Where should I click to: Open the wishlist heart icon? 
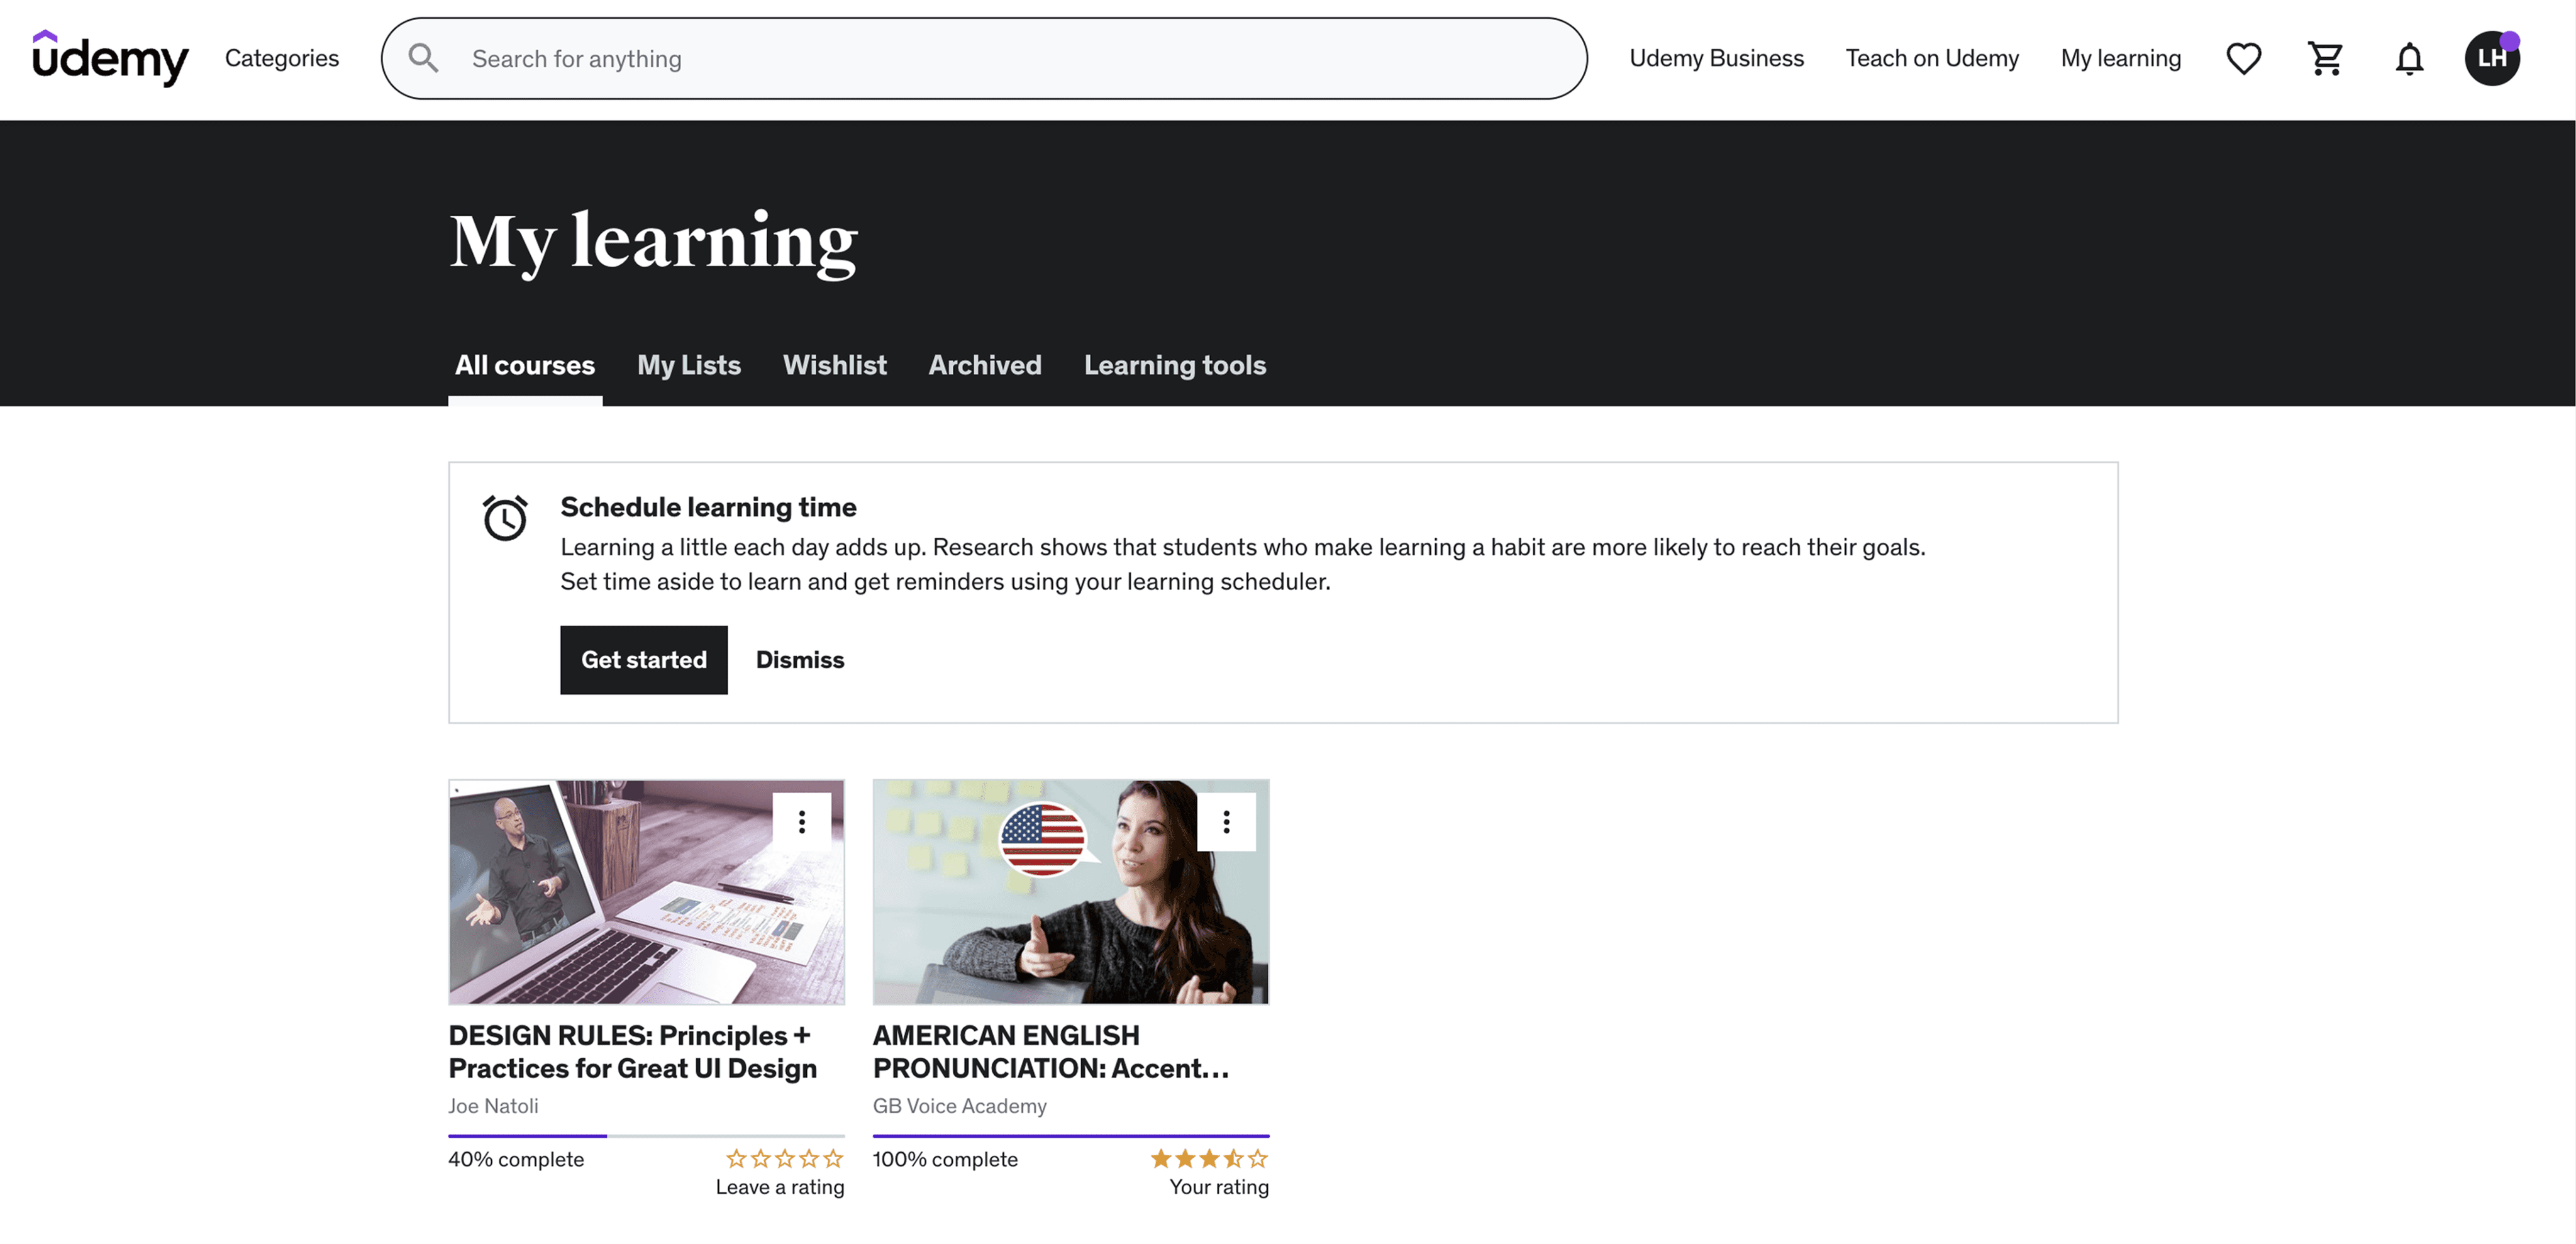[x=2243, y=58]
